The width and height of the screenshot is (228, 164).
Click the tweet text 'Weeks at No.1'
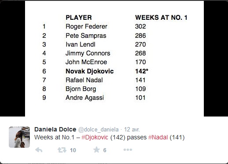54,138
